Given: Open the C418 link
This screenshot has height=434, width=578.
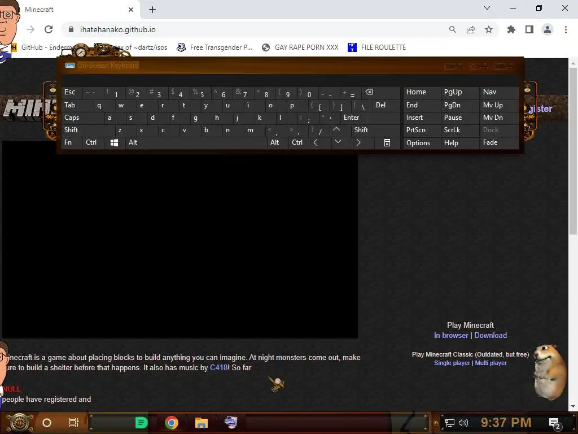Looking at the screenshot, I should [218, 367].
